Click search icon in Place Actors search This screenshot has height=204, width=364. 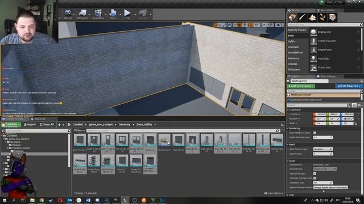[x=361, y=24]
